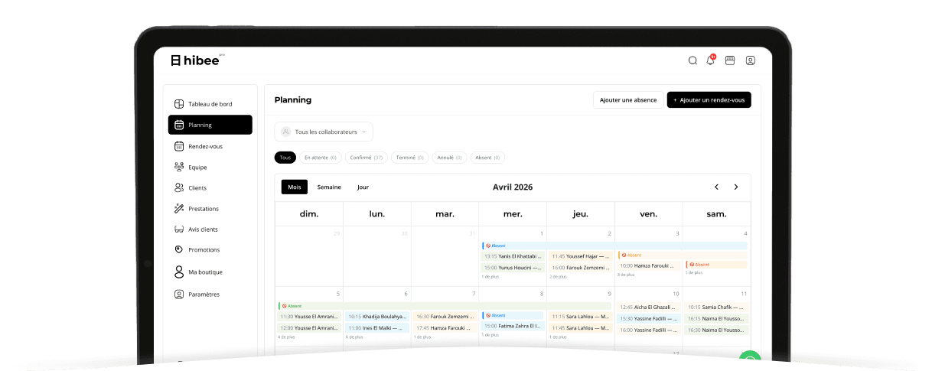
Task: Open the search icon in the header
Action: [692, 60]
